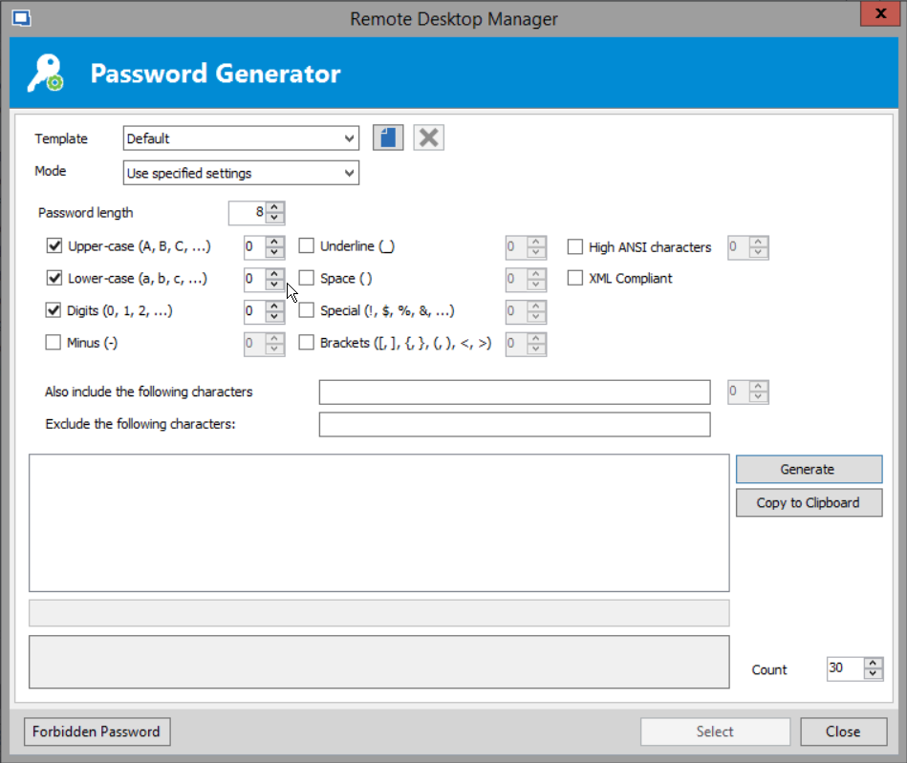907x763 pixels.
Task: Decrease Digits minimum count
Action: coord(274,317)
